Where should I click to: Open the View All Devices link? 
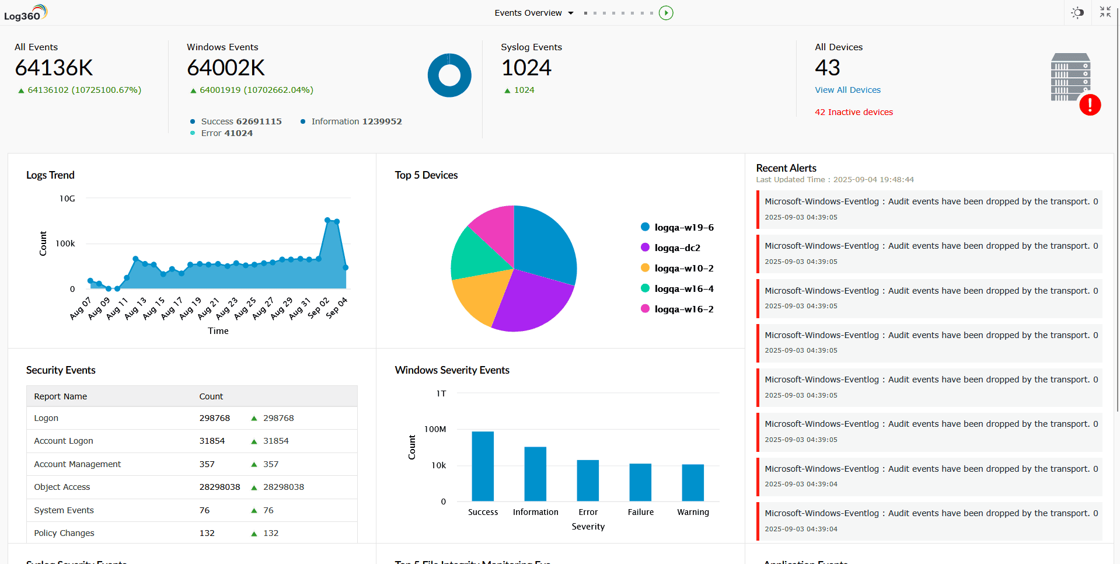pos(847,90)
